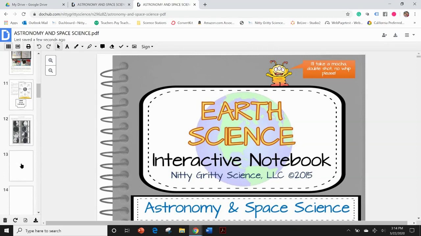Reload the browser page

tap(24, 14)
